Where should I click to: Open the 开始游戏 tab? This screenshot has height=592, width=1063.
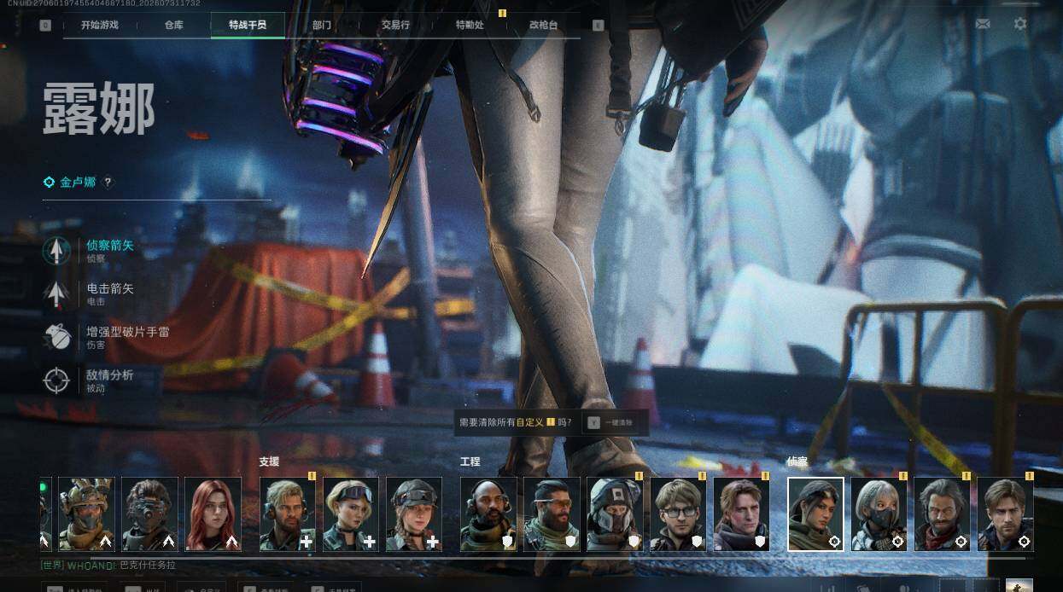pyautogui.click(x=101, y=25)
